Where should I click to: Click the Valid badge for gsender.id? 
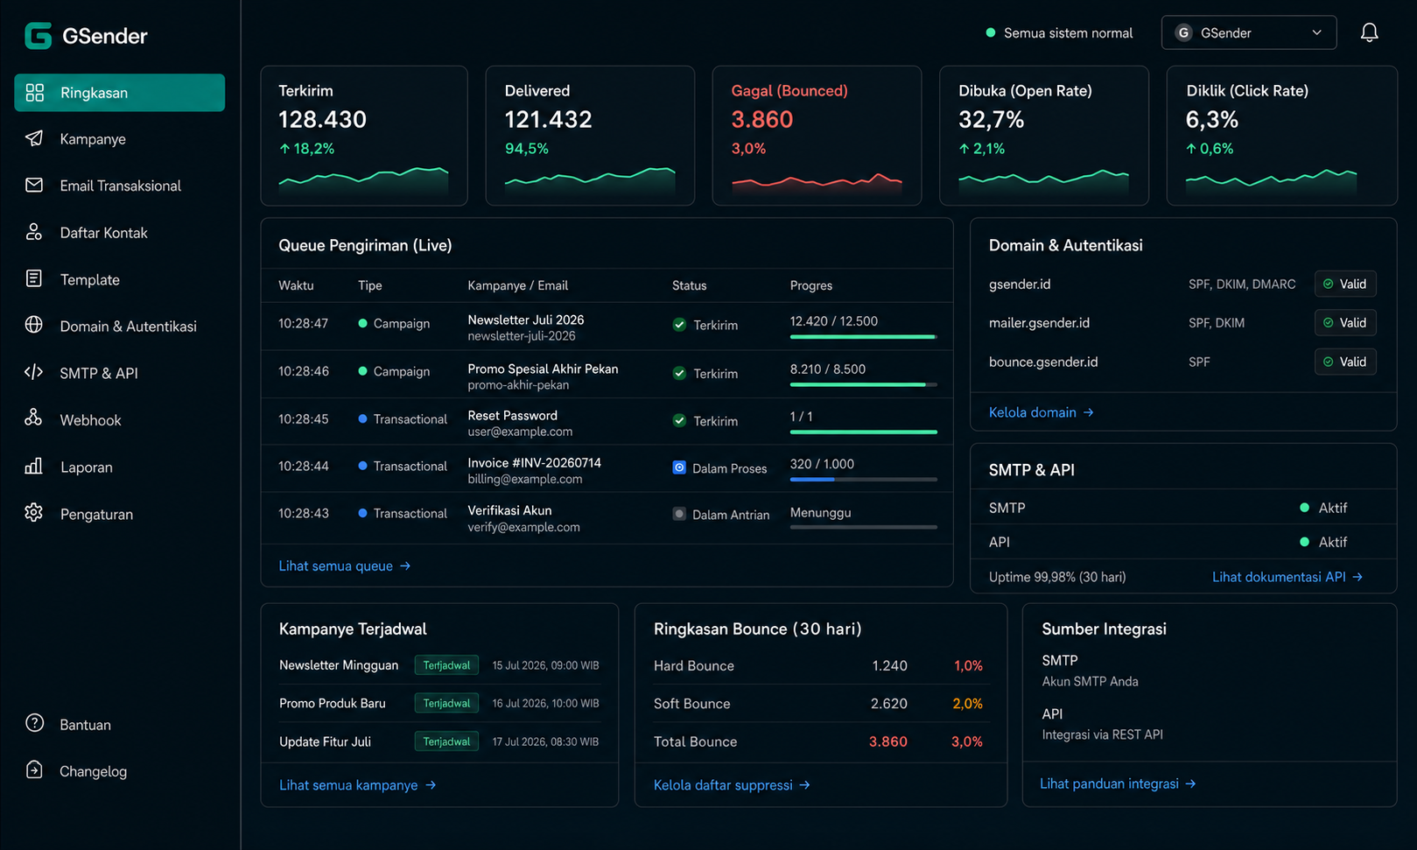pyautogui.click(x=1345, y=284)
